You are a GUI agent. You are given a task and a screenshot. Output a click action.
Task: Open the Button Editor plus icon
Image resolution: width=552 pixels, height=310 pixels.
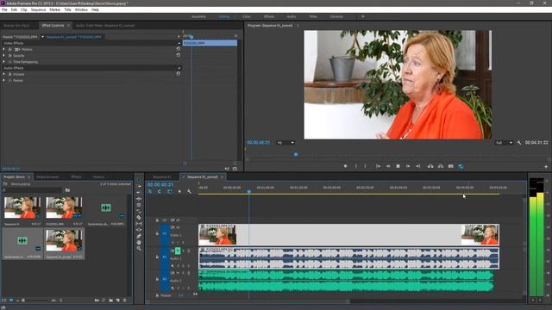(546, 166)
